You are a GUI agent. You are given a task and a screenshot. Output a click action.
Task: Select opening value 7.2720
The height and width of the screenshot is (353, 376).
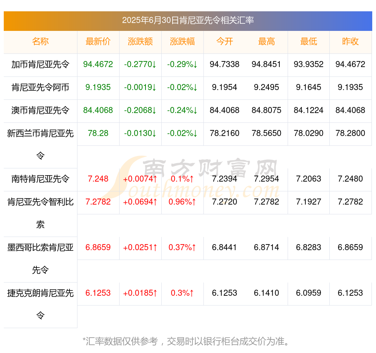(224, 202)
